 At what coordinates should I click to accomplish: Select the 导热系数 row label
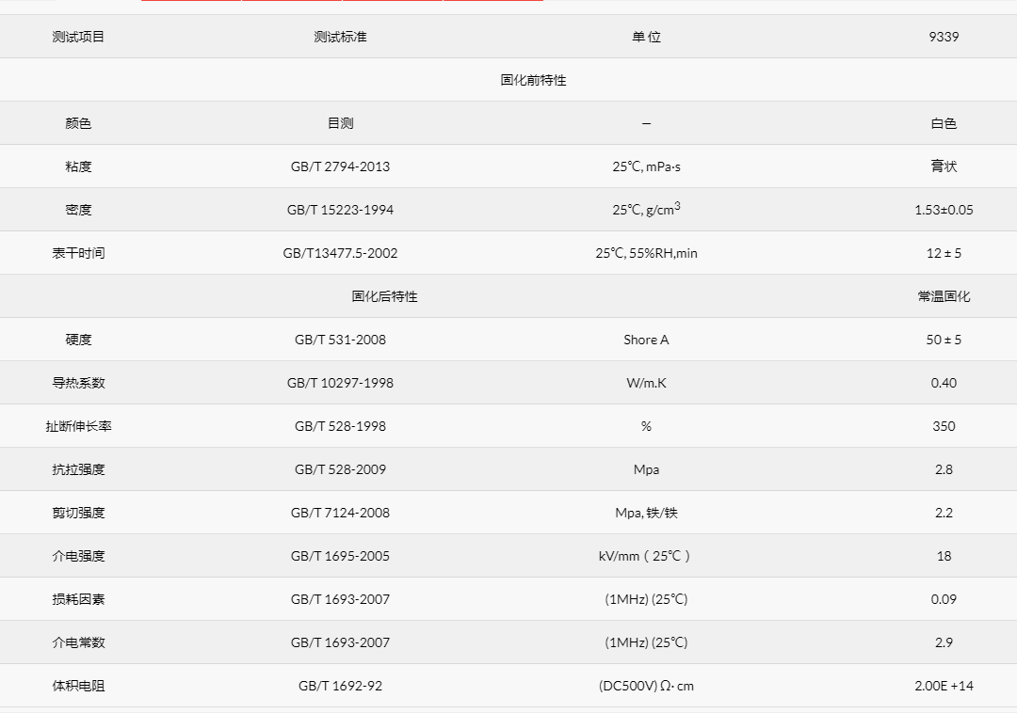click(x=78, y=383)
